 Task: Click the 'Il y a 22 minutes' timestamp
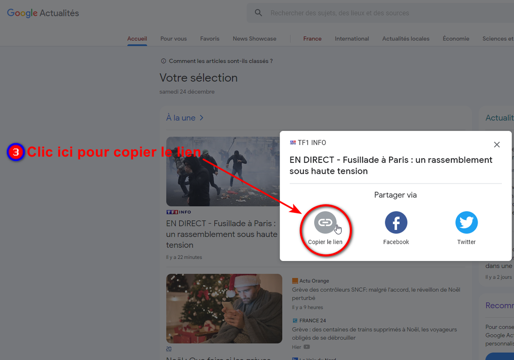point(184,257)
